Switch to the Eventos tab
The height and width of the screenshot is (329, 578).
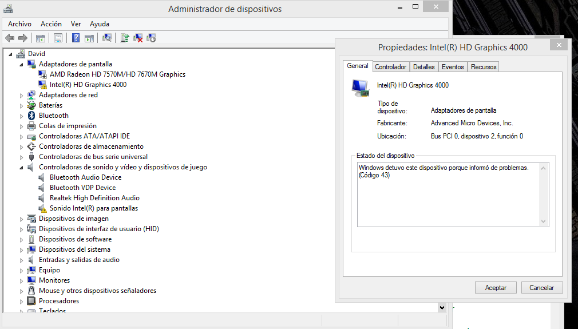pyautogui.click(x=452, y=67)
